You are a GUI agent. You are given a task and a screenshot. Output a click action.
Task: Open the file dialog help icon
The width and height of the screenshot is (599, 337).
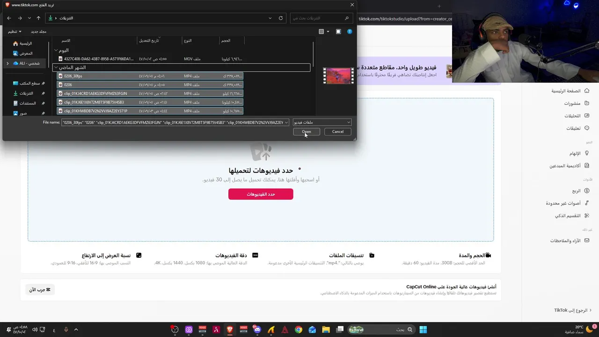point(350,31)
